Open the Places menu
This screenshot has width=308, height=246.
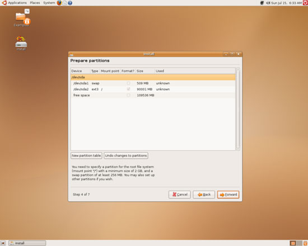coord(35,3)
